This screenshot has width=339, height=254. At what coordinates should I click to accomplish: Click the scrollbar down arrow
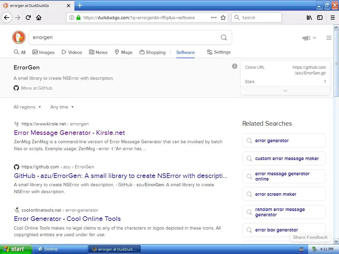(x=336, y=241)
